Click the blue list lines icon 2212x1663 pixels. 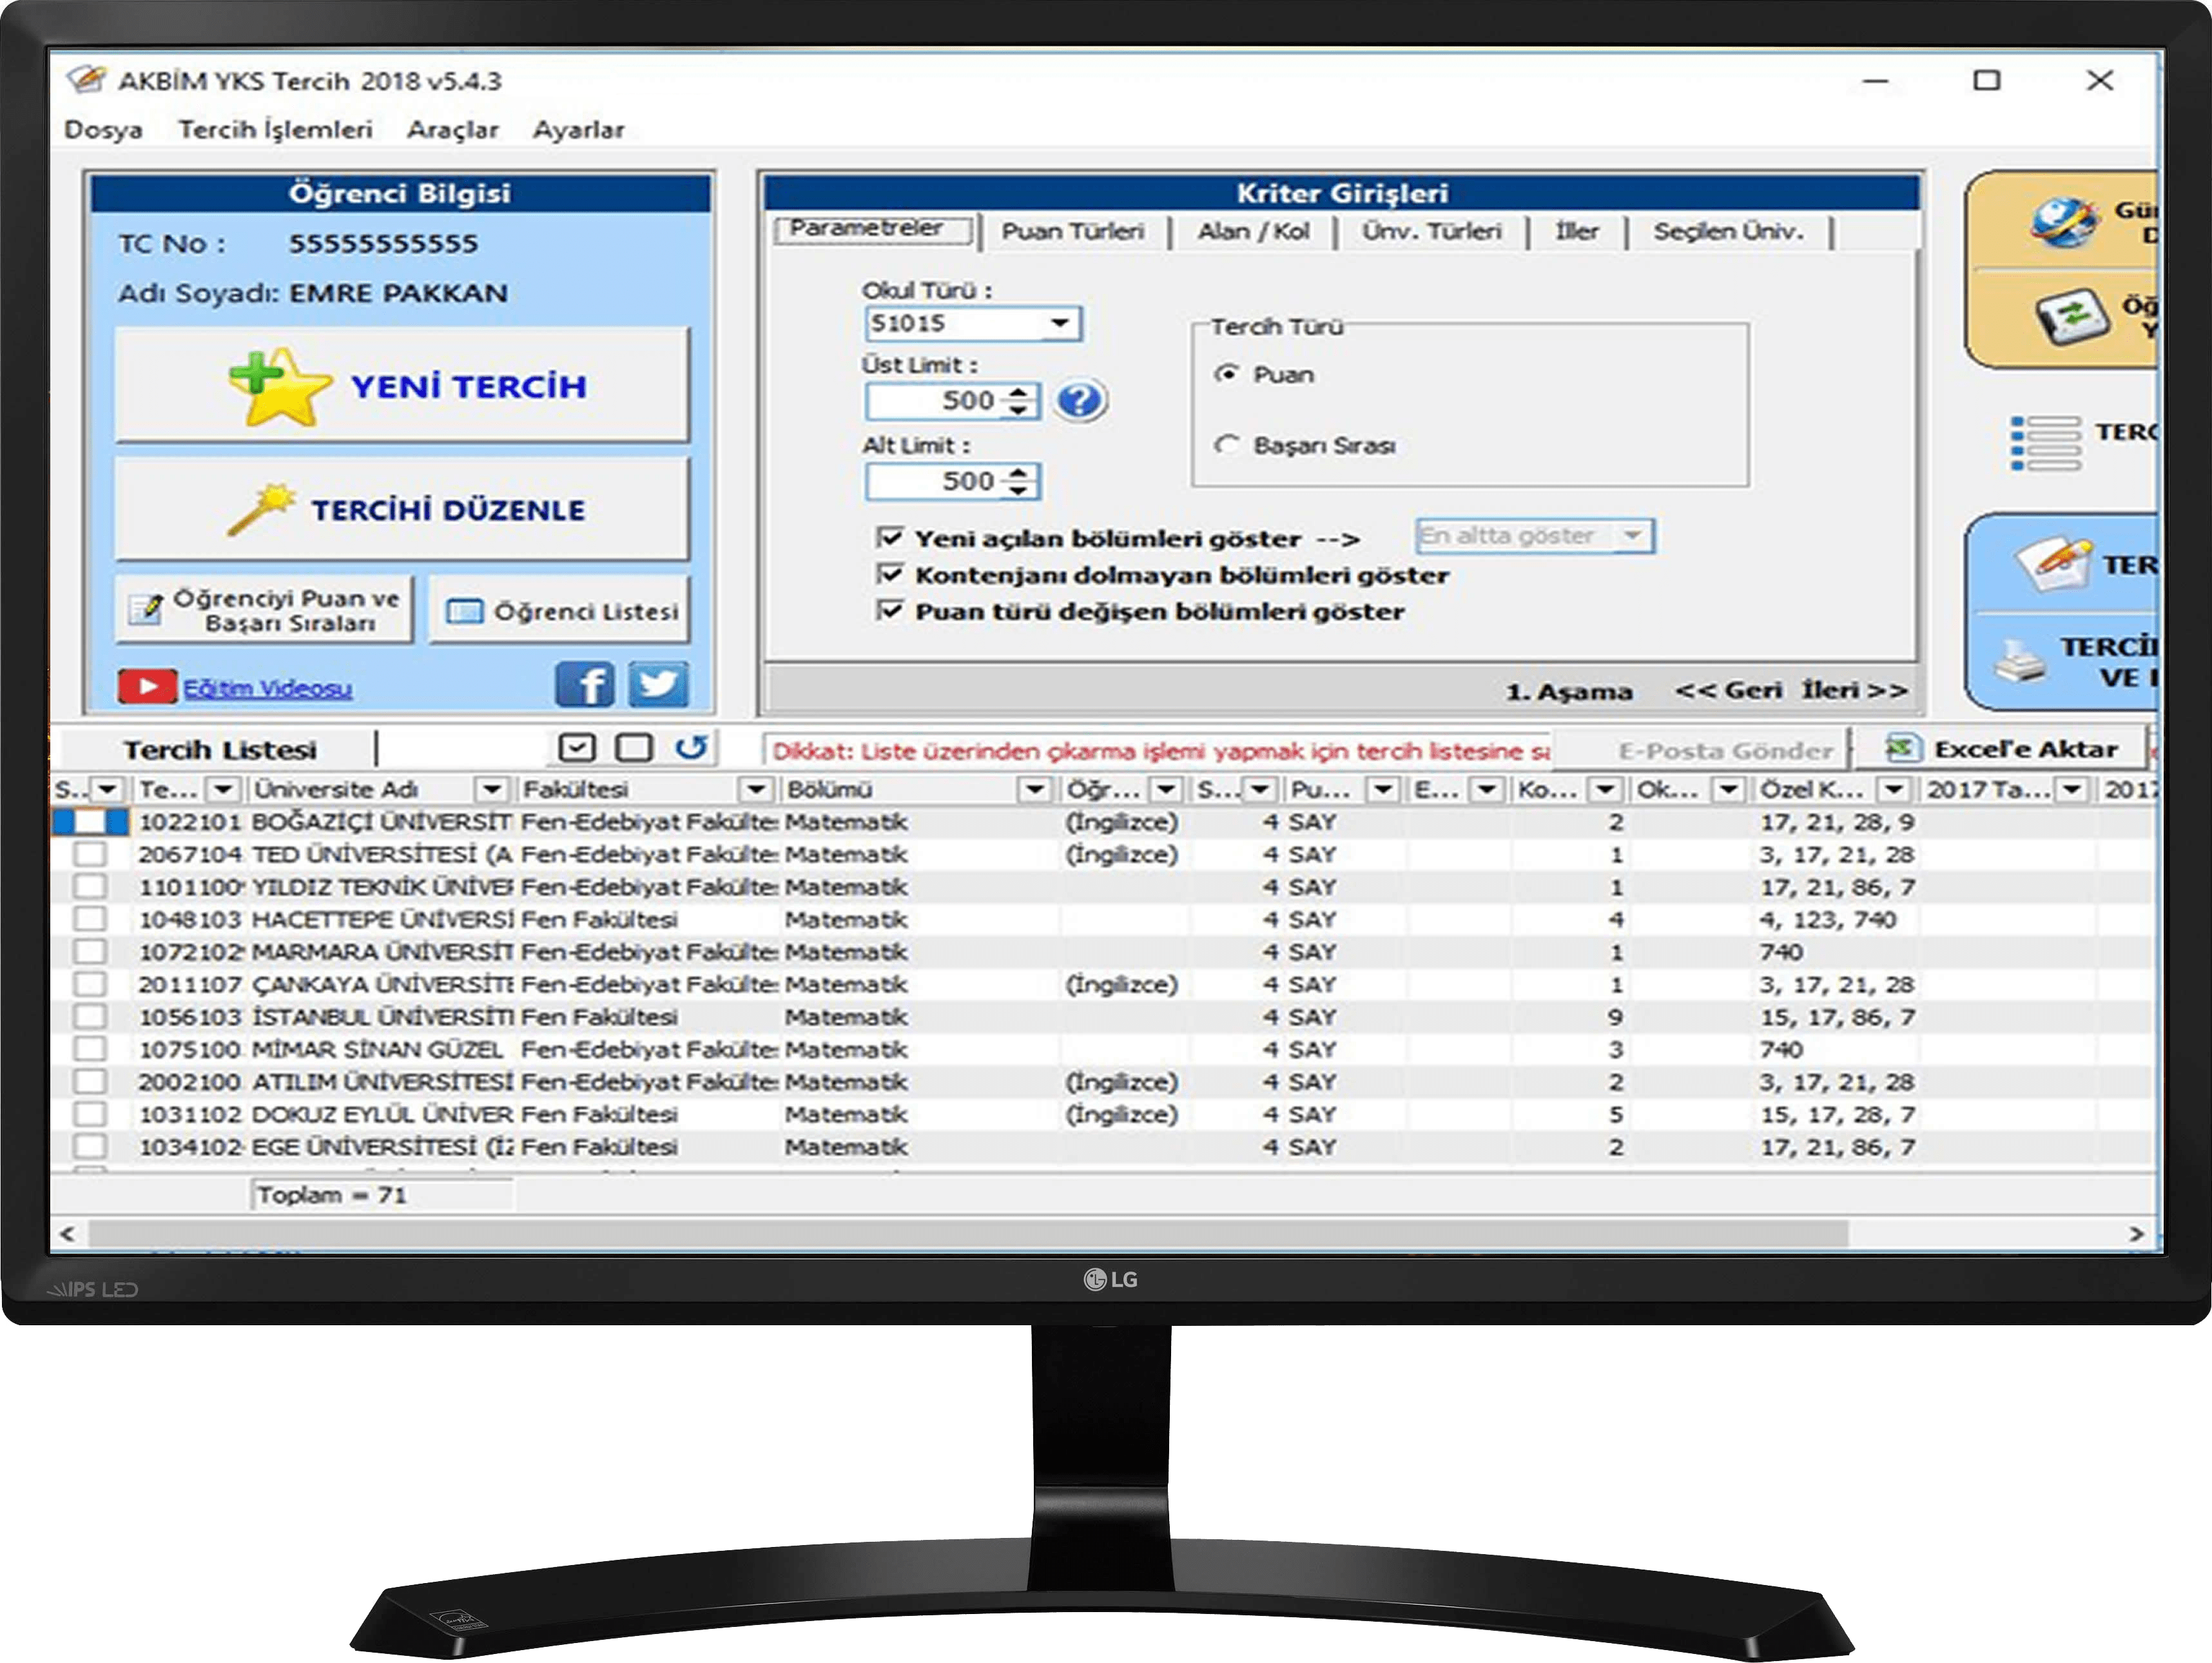pyautogui.click(x=2046, y=443)
